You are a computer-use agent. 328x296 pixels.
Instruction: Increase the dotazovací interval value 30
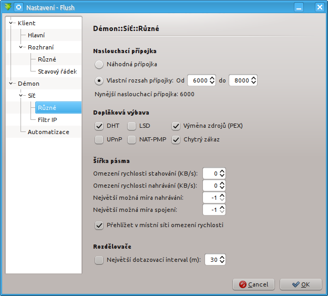(x=222, y=257)
